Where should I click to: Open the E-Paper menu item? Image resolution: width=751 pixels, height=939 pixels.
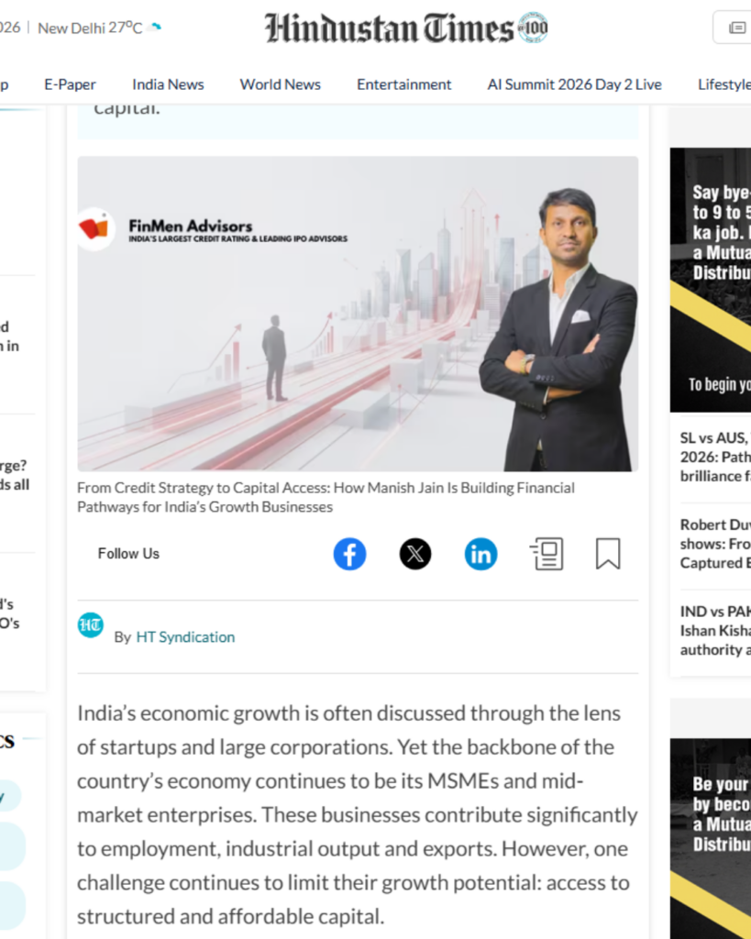coord(70,84)
